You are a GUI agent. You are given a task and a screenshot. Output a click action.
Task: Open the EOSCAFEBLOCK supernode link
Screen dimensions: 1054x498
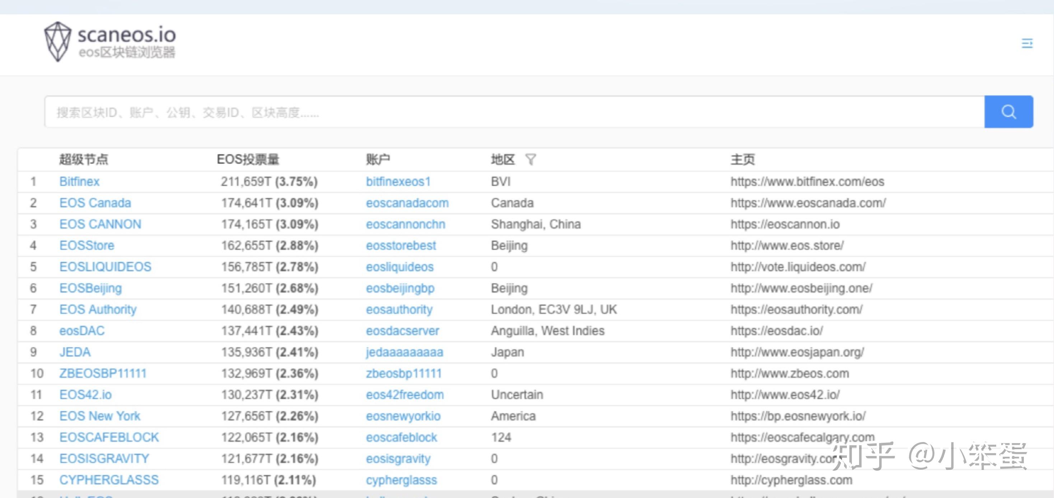[109, 437]
